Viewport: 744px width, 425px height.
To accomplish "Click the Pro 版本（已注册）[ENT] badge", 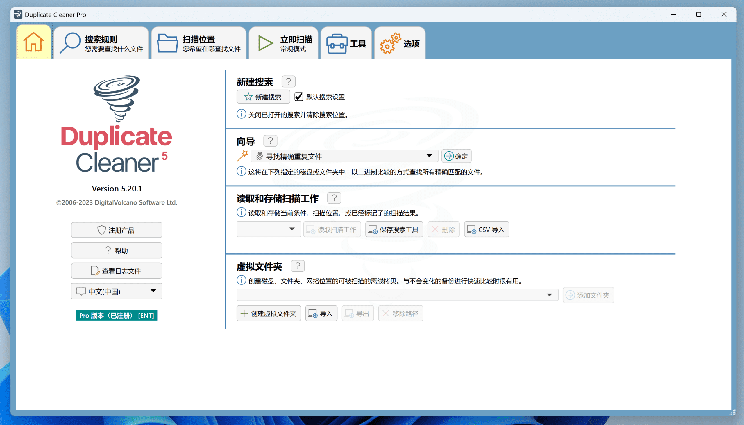I will click(x=117, y=316).
